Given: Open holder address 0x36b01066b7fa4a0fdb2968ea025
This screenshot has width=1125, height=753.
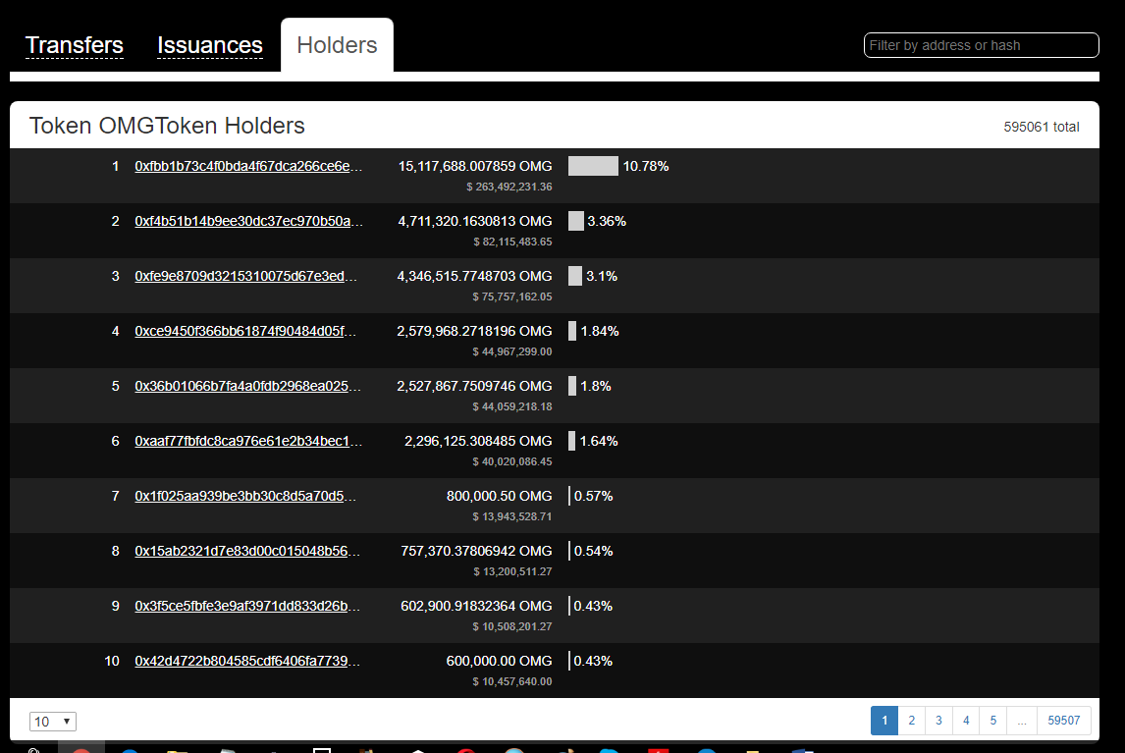Looking at the screenshot, I should click(x=247, y=386).
